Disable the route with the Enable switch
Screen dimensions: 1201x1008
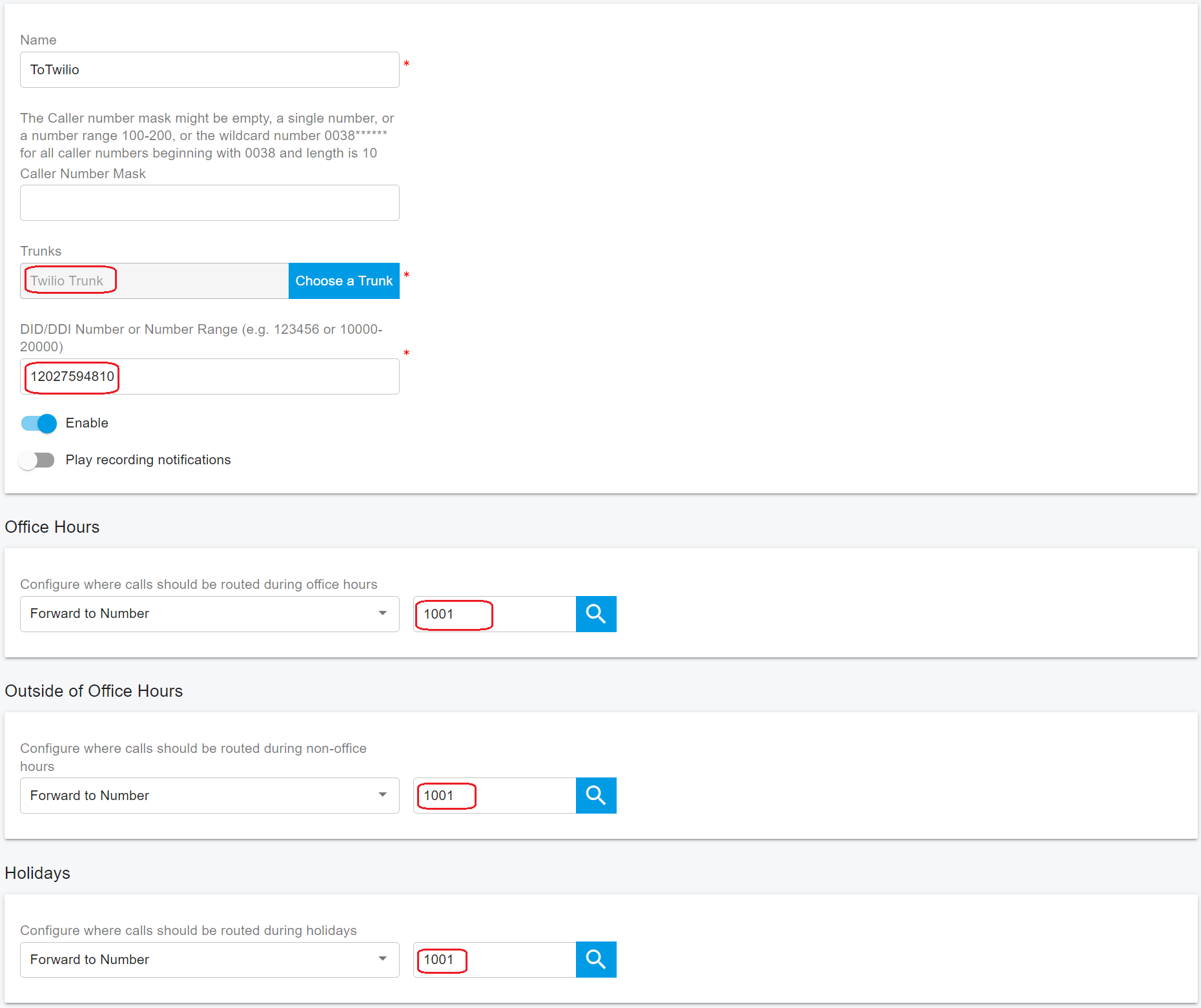click(39, 424)
